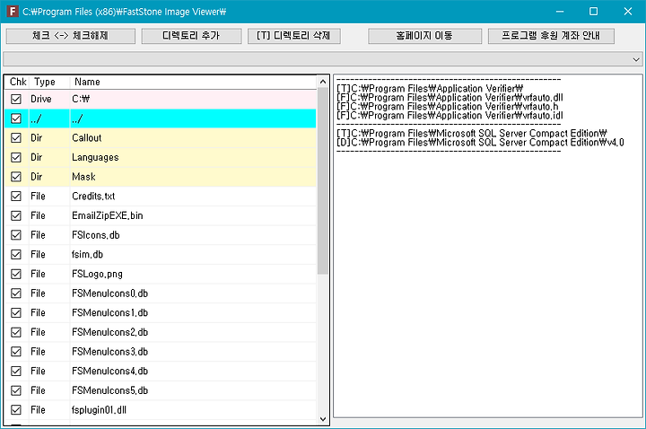Close the window with X button
Image resolution: width=646 pixels, height=429 pixels.
pos(628,12)
